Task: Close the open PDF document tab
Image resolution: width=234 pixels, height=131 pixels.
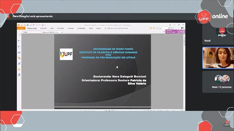Action: pos(62,32)
